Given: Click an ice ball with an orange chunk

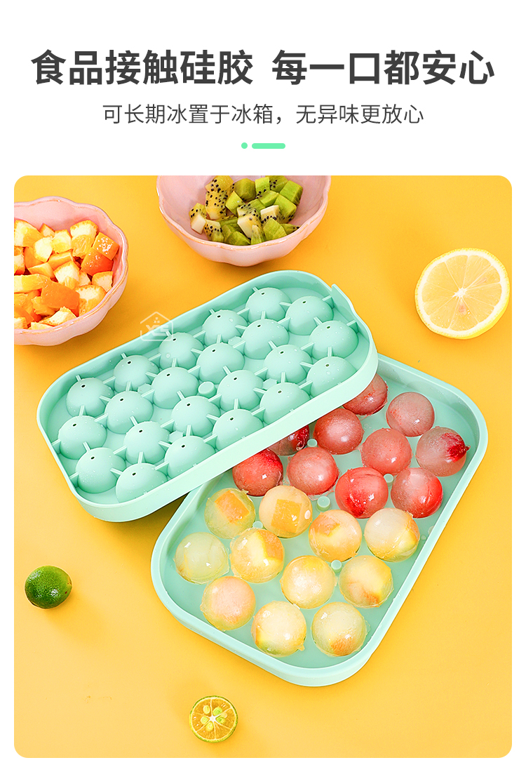Looking at the screenshot, I should coord(285,511).
